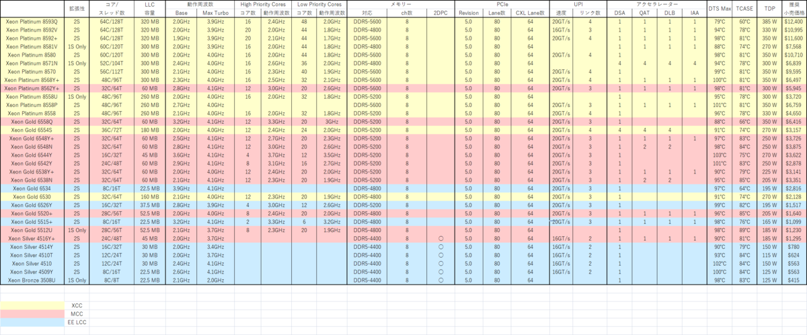The height and width of the screenshot is (335, 807).
Task: Select the 'Xeon Silver 4509Y' cell
Action: pos(32,271)
